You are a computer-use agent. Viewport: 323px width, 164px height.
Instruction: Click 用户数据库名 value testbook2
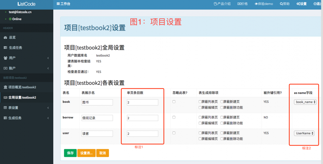tap(103, 56)
